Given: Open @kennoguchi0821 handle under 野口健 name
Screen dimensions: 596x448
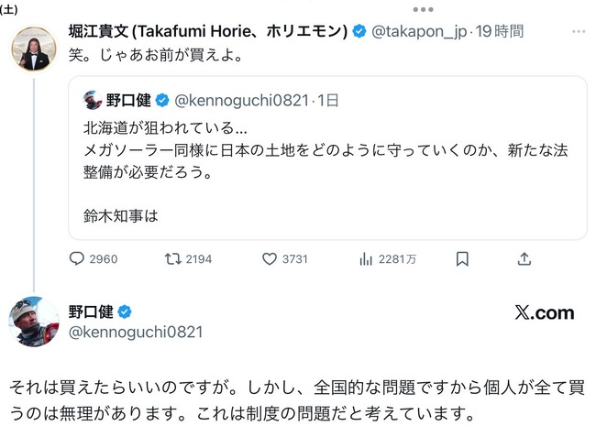Looking at the screenshot, I should click(136, 332).
